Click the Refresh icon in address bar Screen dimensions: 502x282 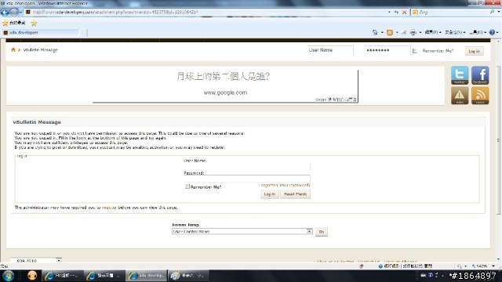pos(396,13)
